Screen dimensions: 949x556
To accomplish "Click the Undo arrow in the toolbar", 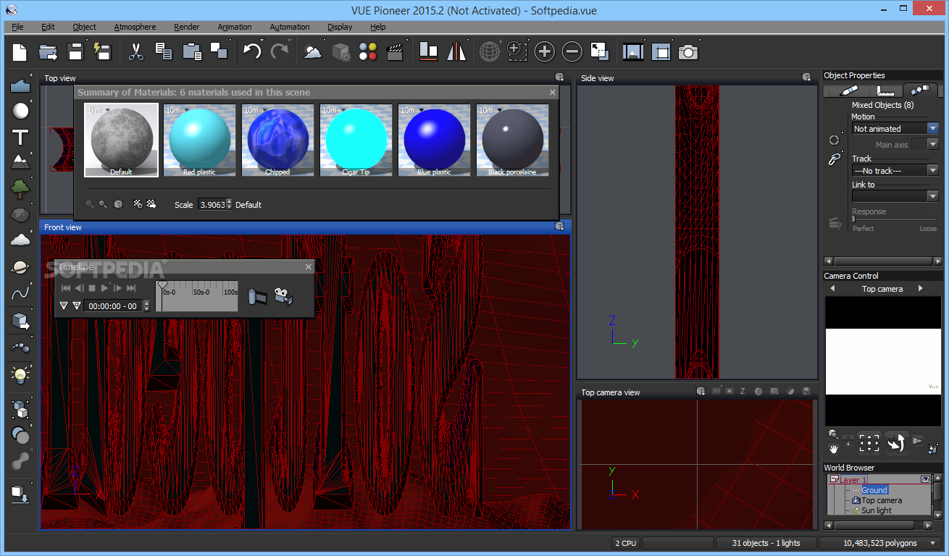I will pos(252,51).
